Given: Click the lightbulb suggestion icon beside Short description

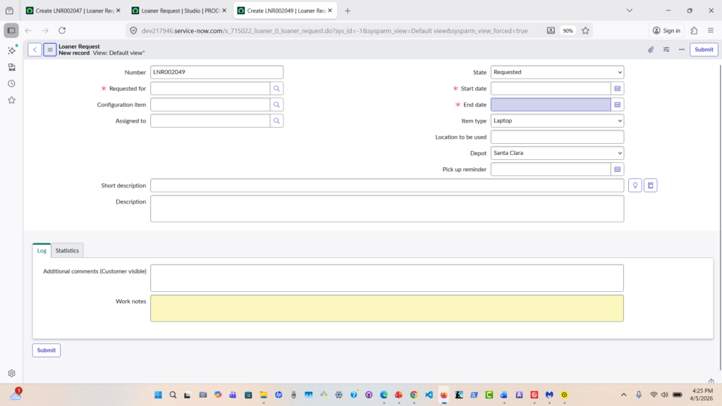Looking at the screenshot, I should 635,185.
